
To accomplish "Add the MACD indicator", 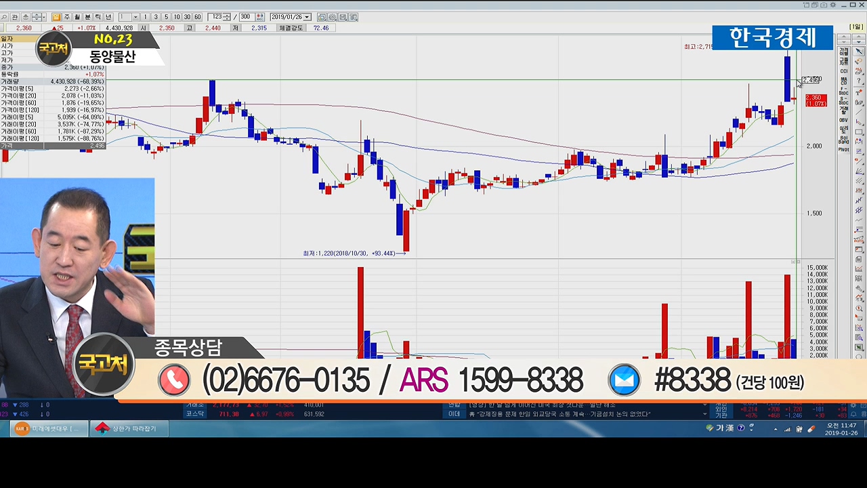I will (x=844, y=81).
